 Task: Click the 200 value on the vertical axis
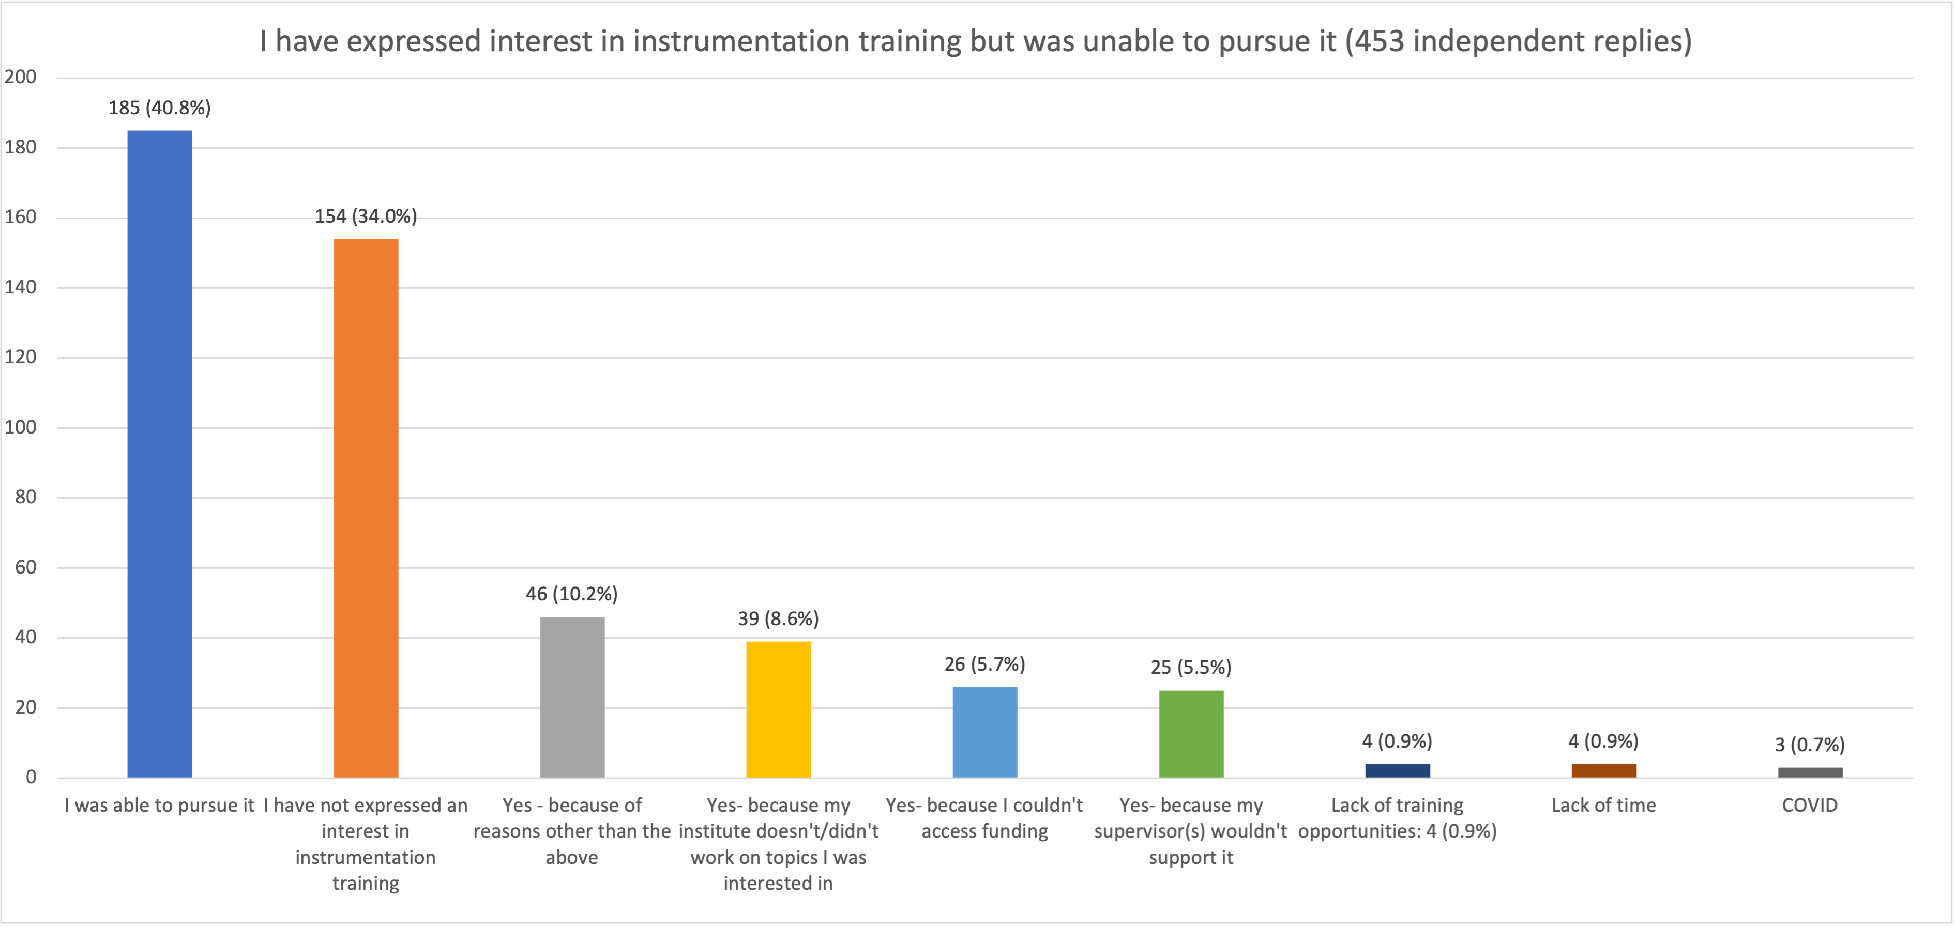click(21, 76)
